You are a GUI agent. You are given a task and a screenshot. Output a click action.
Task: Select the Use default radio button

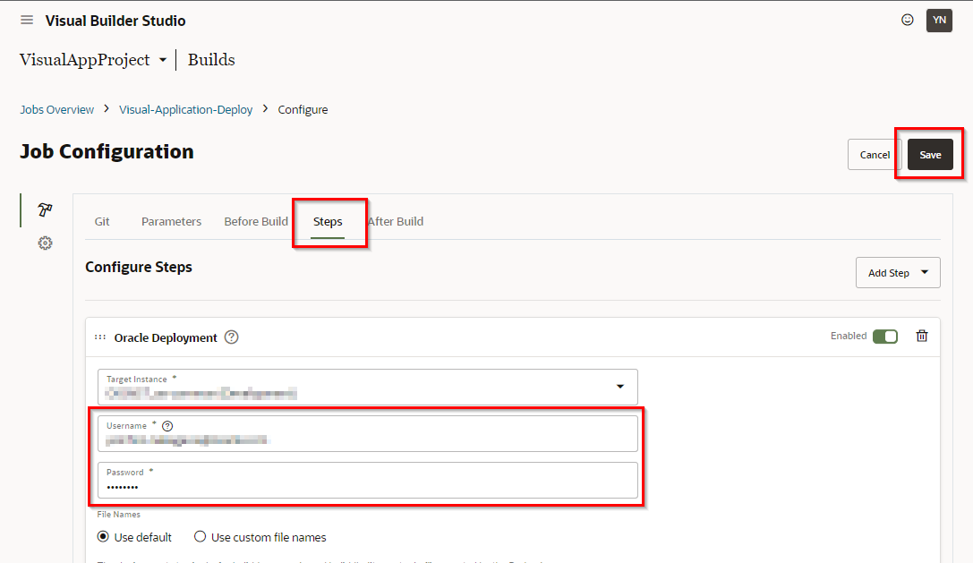(x=104, y=537)
